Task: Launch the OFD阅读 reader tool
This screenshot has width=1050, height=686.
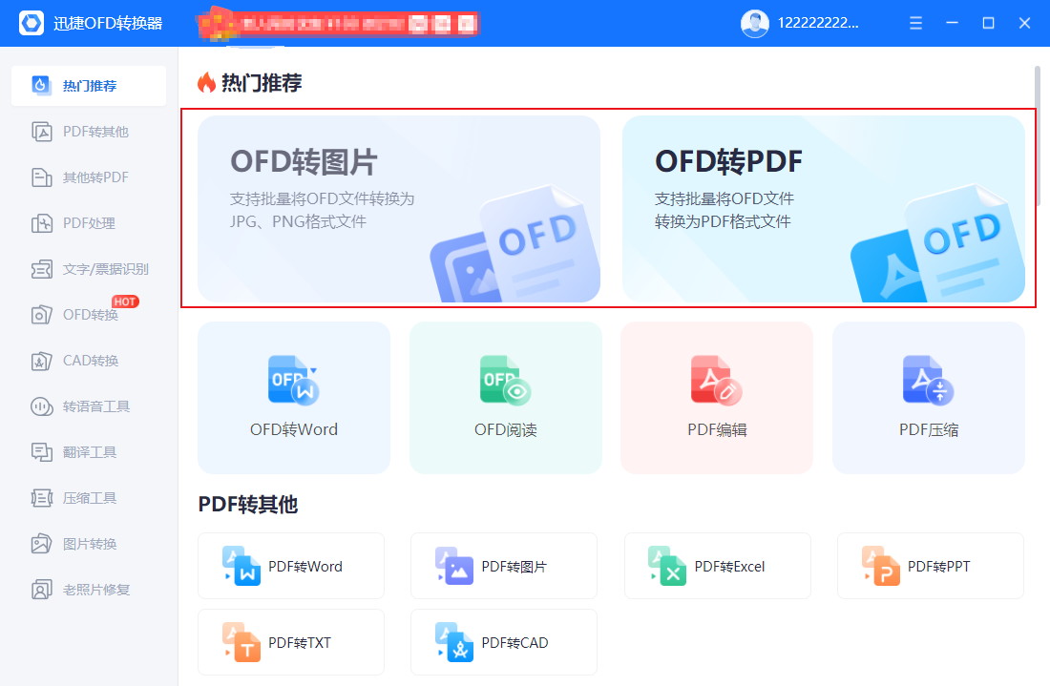Action: 505,397
